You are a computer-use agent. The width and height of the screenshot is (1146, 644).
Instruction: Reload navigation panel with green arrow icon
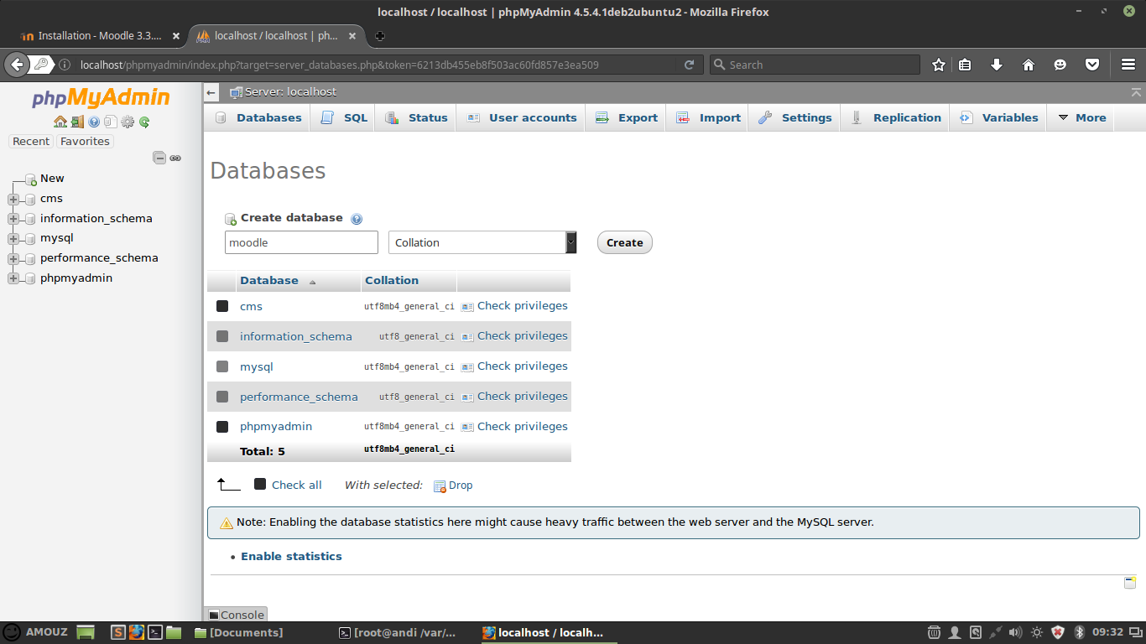tap(144, 122)
